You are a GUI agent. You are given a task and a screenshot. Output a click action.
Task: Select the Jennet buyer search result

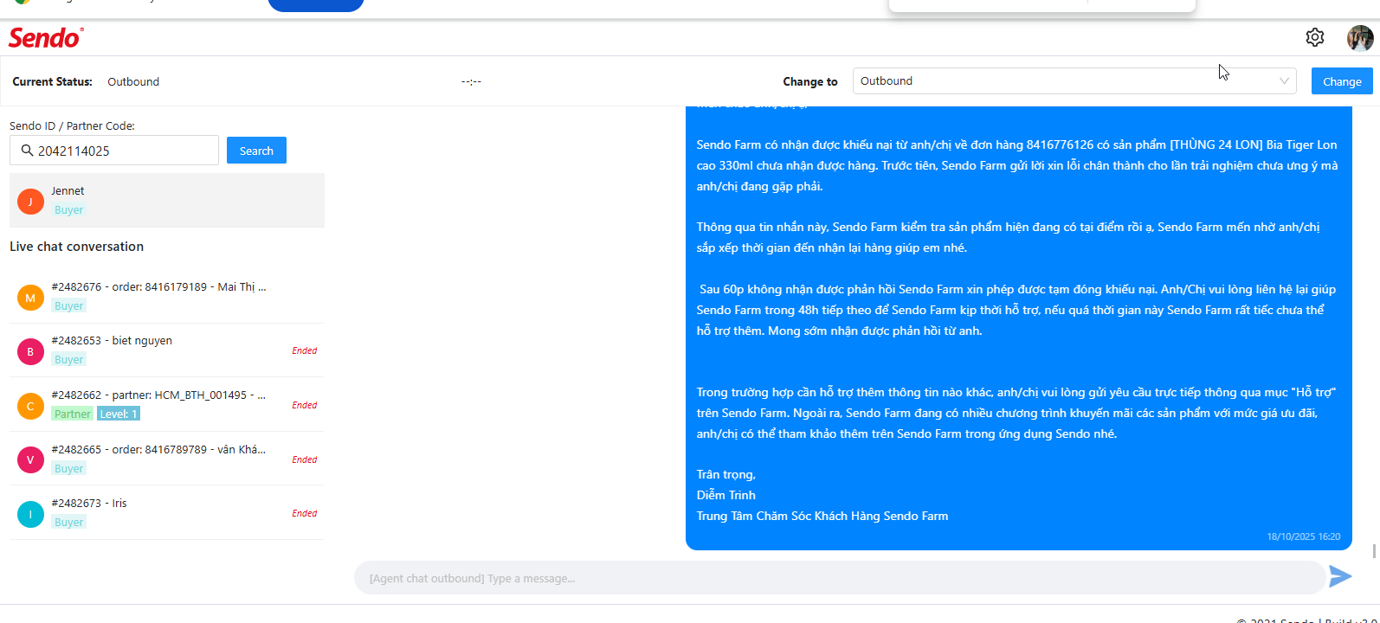[x=167, y=201]
